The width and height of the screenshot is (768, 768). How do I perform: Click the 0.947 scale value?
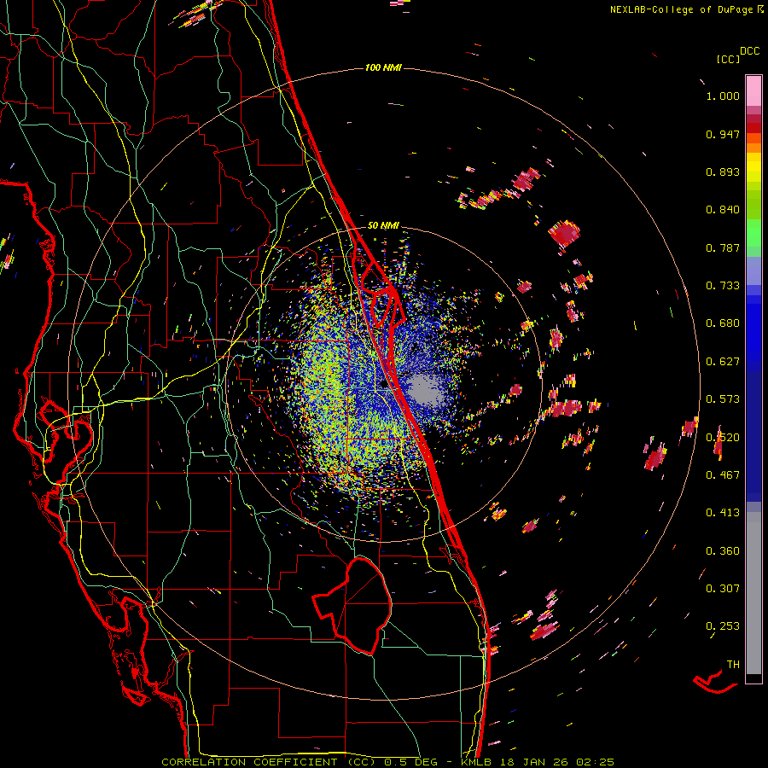[723, 134]
